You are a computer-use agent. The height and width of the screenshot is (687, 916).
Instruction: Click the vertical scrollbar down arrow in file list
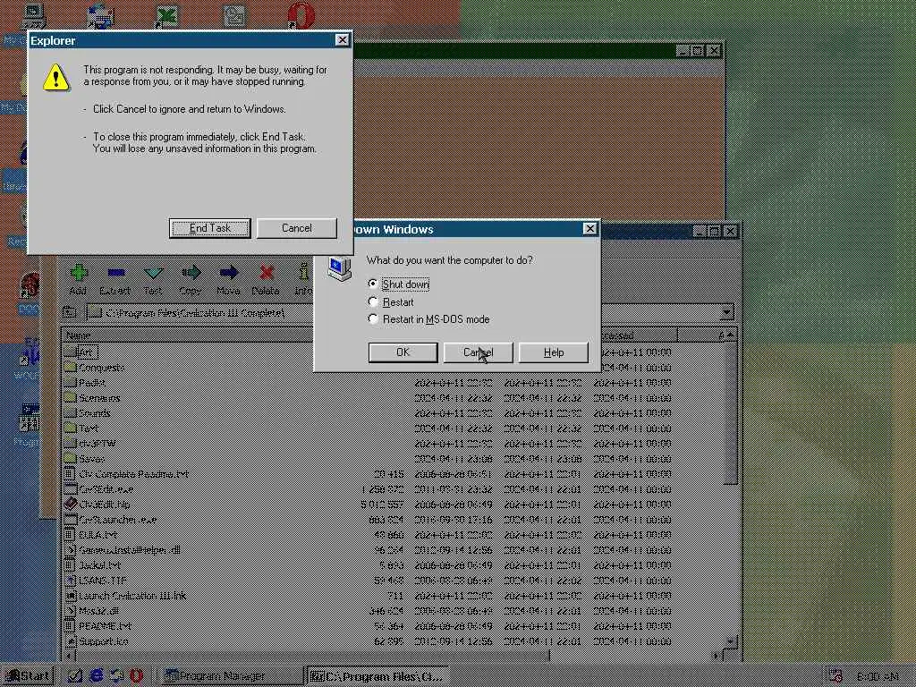tap(731, 641)
